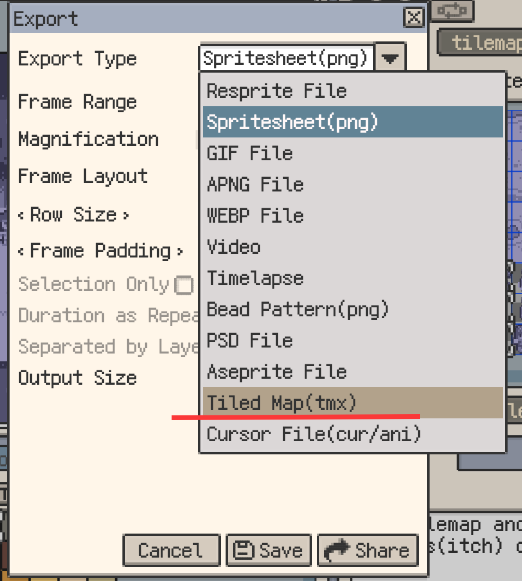Image resolution: width=522 pixels, height=581 pixels.
Task: Click the Export Type combo field
Action: pos(286,58)
